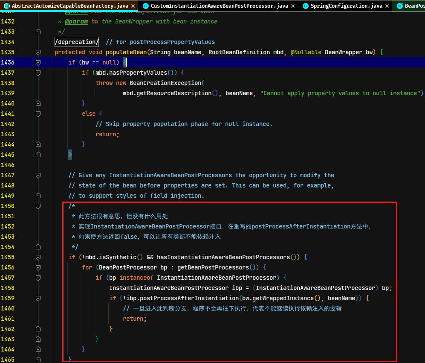Collapse the if block at line 1436

38,62
